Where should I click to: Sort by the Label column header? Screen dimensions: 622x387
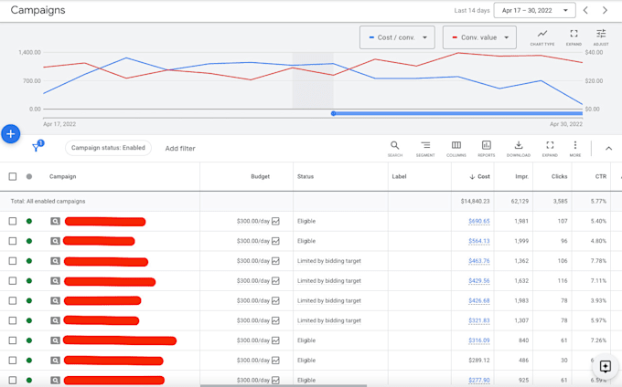coord(399,176)
